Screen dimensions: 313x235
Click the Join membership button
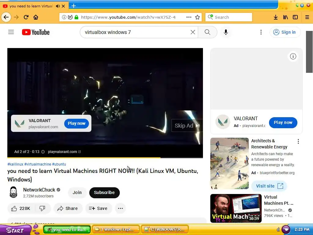tap(77, 192)
